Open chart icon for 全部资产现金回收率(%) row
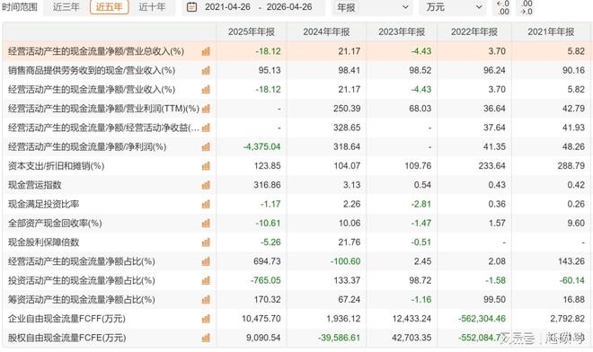The height and width of the screenshot is (352, 593). pyautogui.click(x=206, y=224)
